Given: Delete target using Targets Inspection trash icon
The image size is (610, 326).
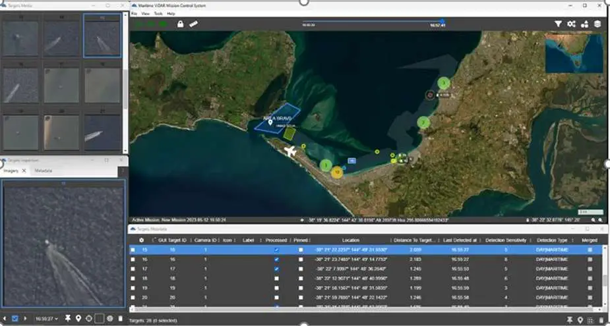Looking at the screenshot, I should tap(120, 319).
